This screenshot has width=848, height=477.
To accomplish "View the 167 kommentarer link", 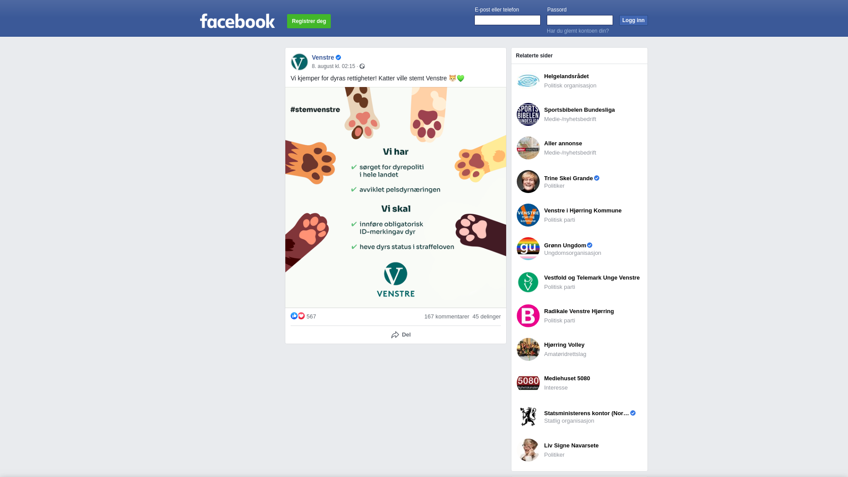I will pyautogui.click(x=447, y=317).
